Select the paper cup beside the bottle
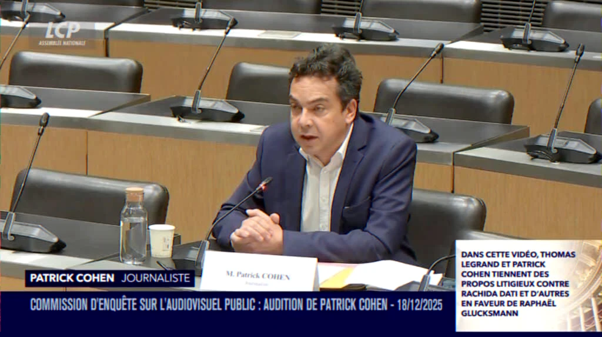The height and width of the screenshot is (337, 602). click(162, 240)
